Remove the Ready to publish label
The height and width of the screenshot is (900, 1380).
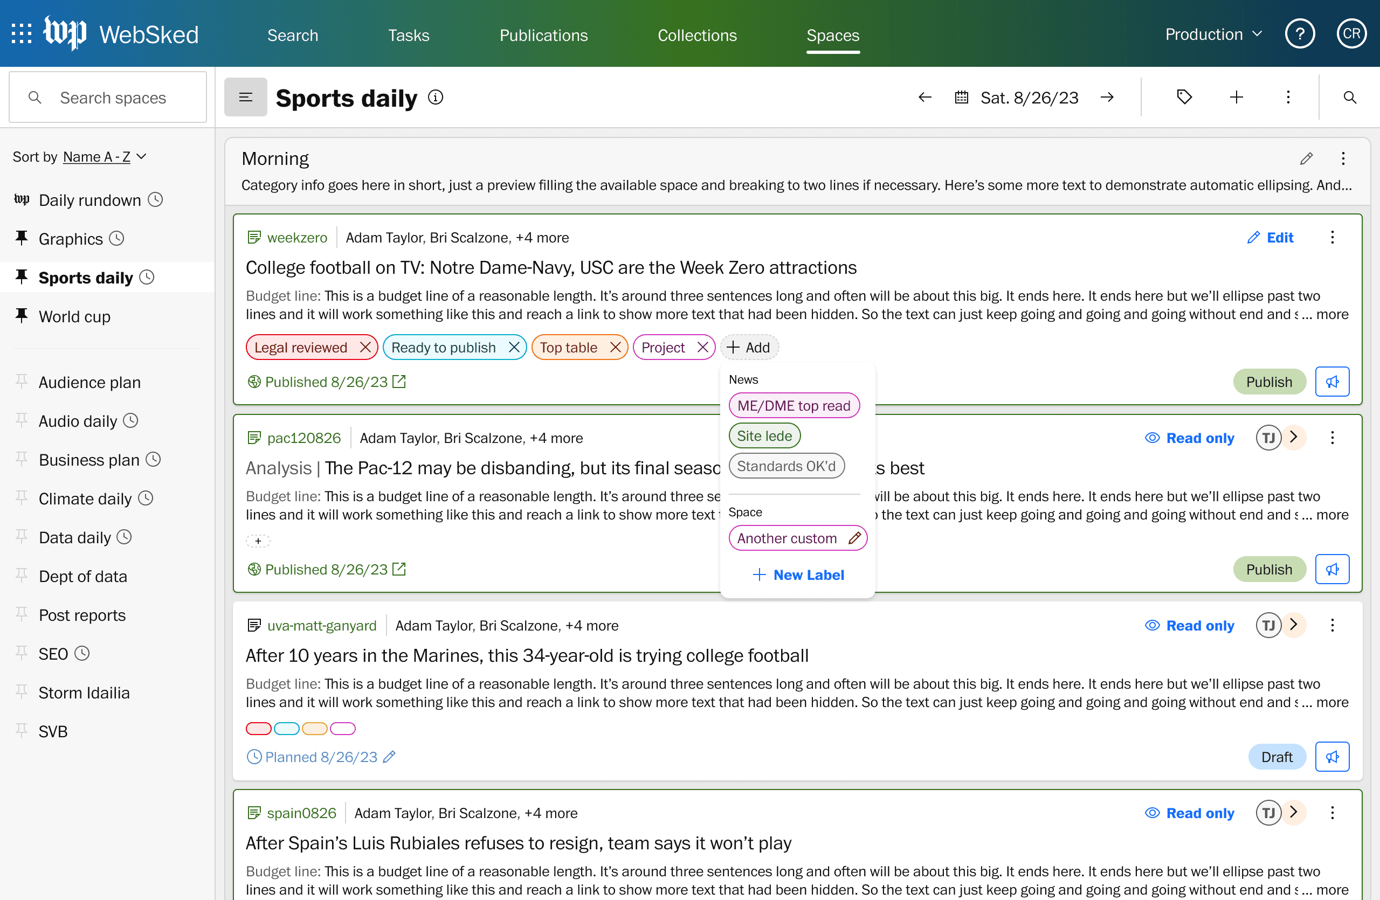514,348
